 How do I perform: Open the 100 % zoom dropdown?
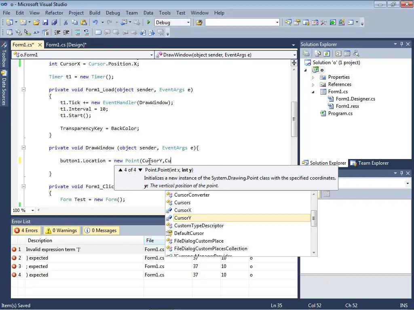[x=32, y=210]
